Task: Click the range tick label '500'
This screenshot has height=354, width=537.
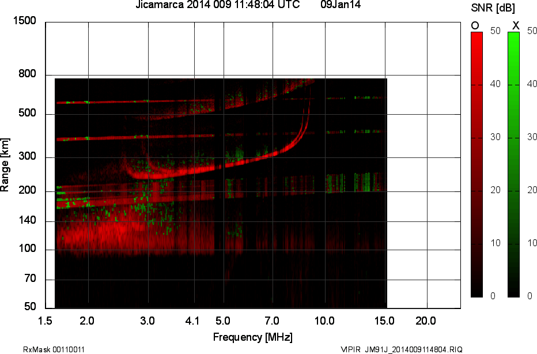Action: click(28, 113)
